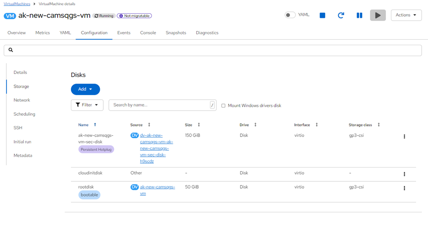Click the Persistent Hotplug label
The width and height of the screenshot is (428, 227).
tap(96, 149)
